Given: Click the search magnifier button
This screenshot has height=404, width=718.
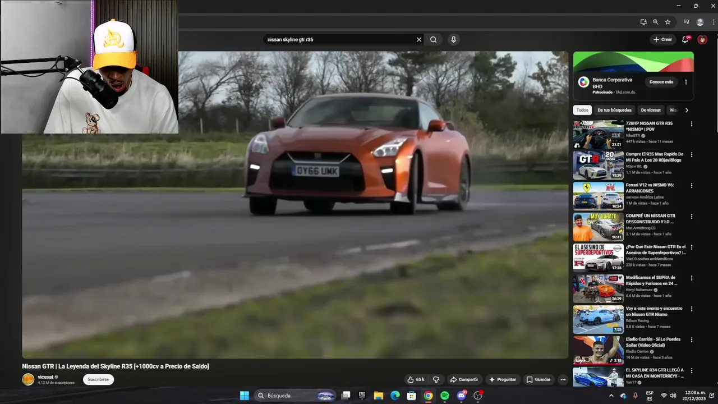Looking at the screenshot, I should 433,40.
